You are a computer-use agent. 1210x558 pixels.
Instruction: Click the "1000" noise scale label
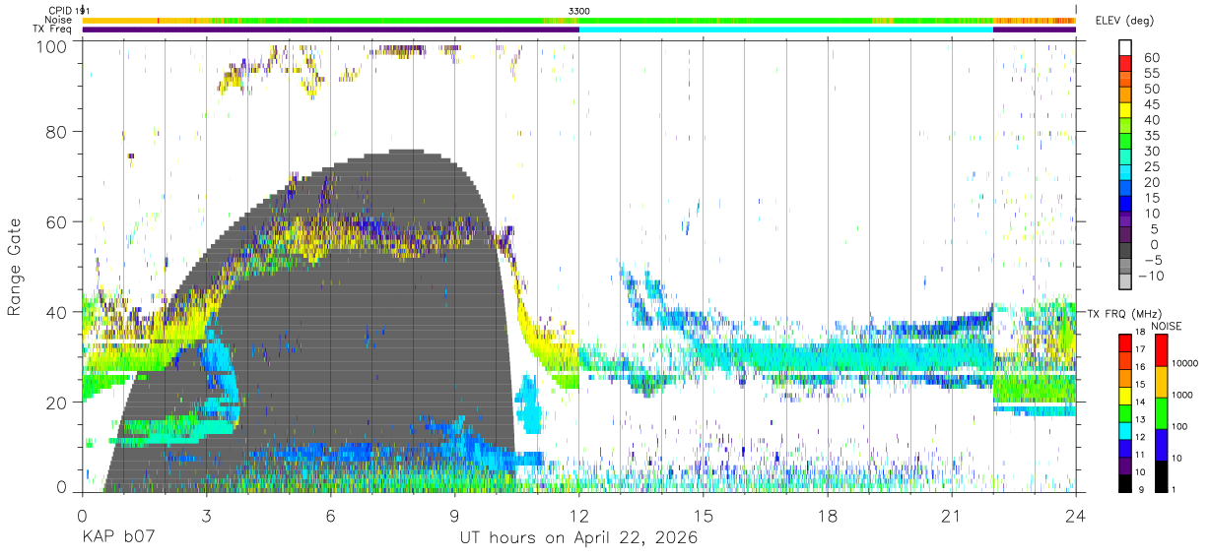tap(1181, 395)
